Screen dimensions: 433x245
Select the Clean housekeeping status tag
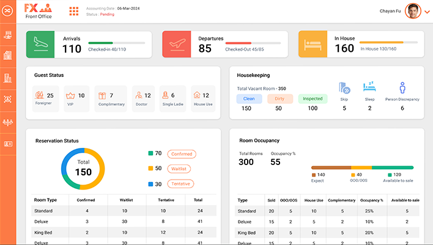pyautogui.click(x=250, y=98)
